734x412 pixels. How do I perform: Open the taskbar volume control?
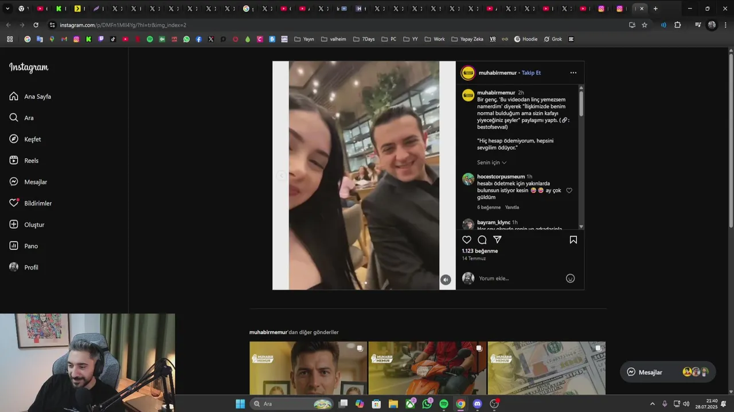[686, 403]
